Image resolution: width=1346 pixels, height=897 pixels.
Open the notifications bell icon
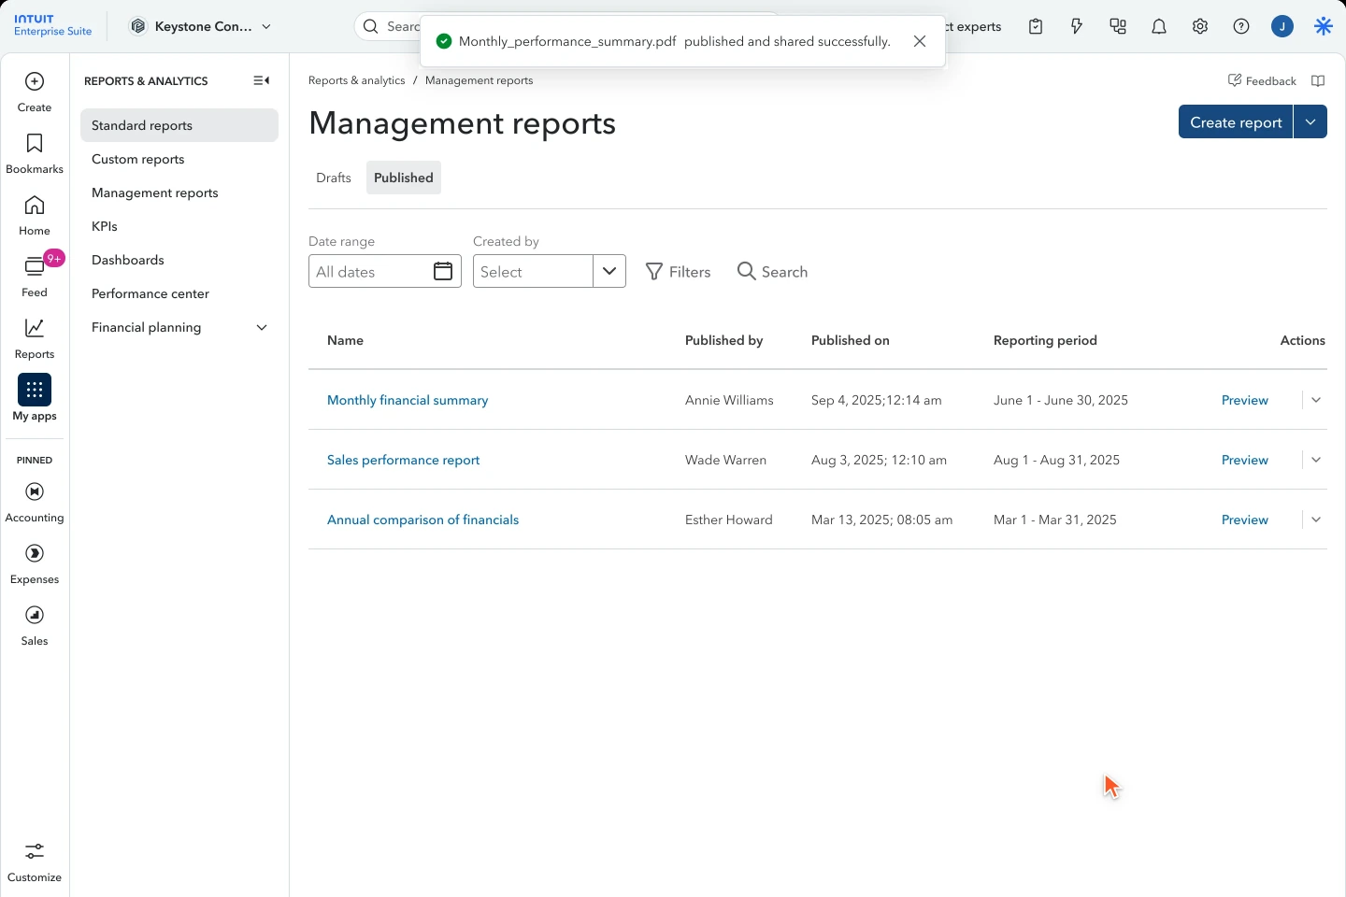tap(1159, 27)
